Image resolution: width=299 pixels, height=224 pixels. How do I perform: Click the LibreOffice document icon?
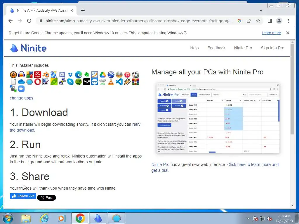click(13, 82)
